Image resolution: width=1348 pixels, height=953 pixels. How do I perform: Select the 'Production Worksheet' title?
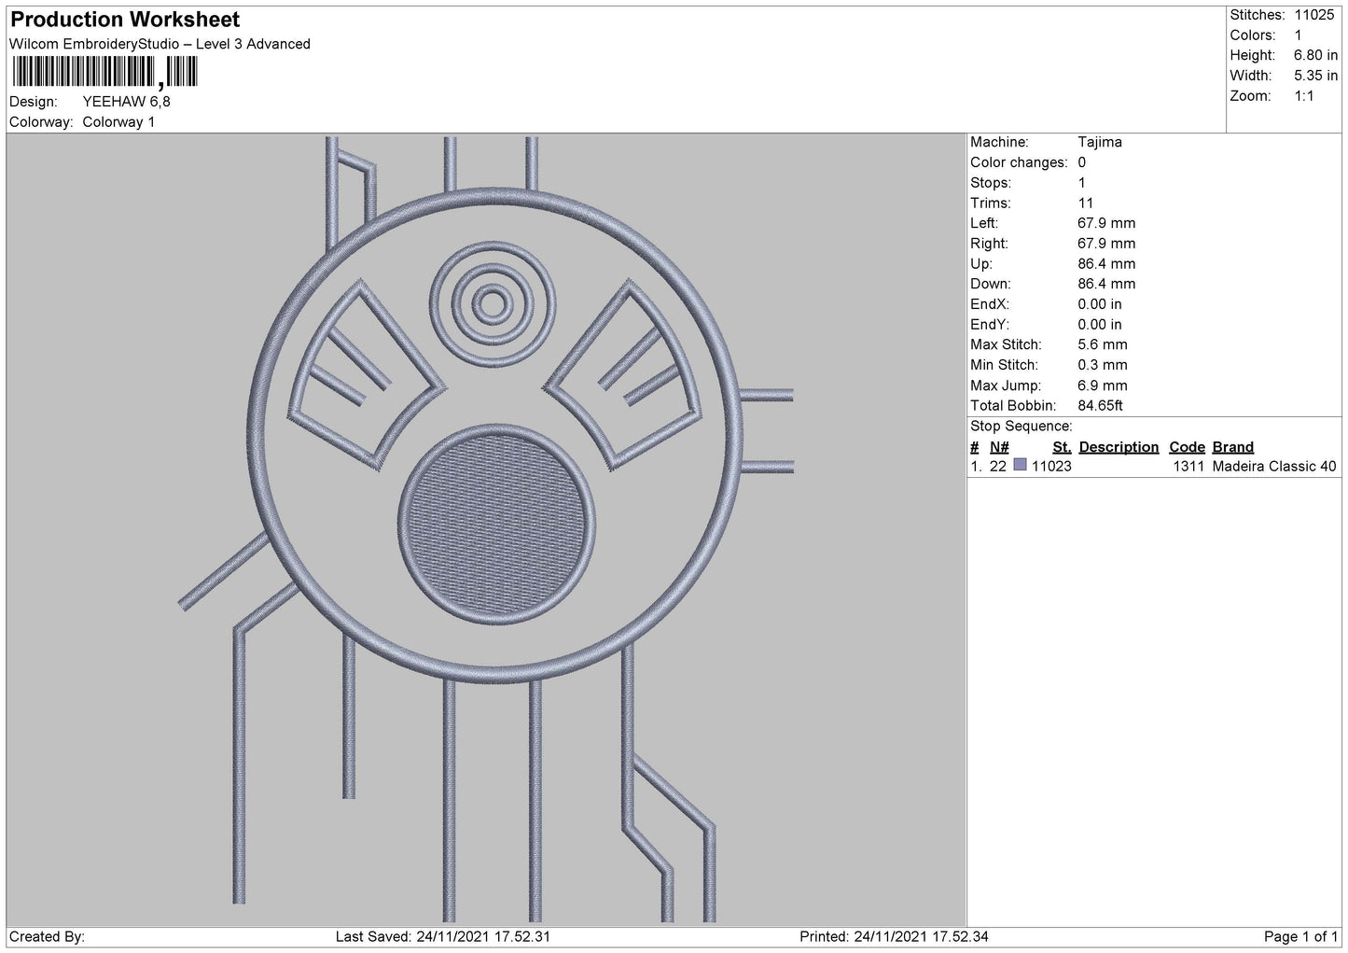point(125,20)
